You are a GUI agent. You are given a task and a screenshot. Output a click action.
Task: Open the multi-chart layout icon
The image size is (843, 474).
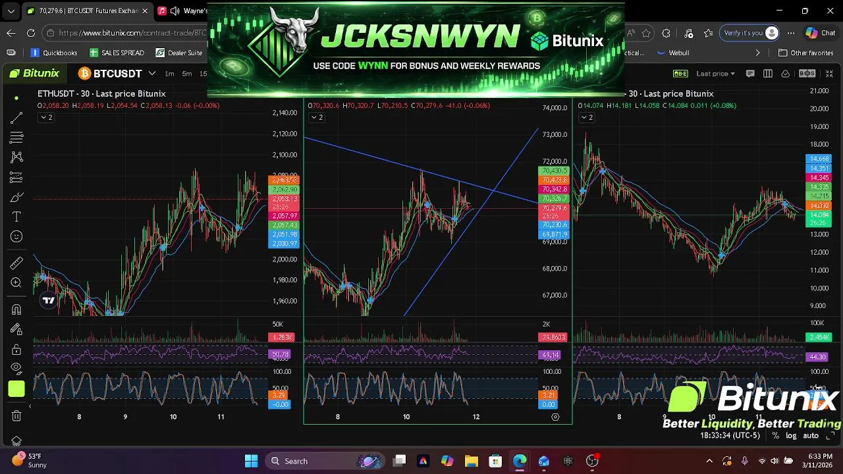[768, 74]
